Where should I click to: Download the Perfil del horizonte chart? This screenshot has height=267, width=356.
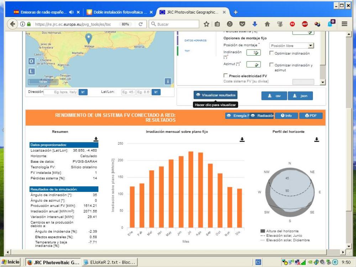pos(317,140)
